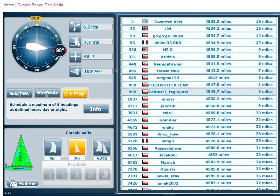Open the Auto TWA tab
The image size is (280, 196).
[19, 93]
